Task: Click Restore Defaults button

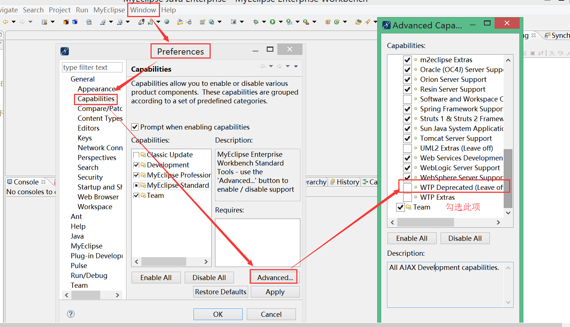Action: coord(220,292)
